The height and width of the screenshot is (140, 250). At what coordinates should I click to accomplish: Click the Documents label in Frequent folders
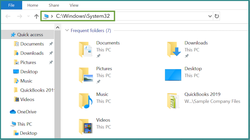click(108, 43)
